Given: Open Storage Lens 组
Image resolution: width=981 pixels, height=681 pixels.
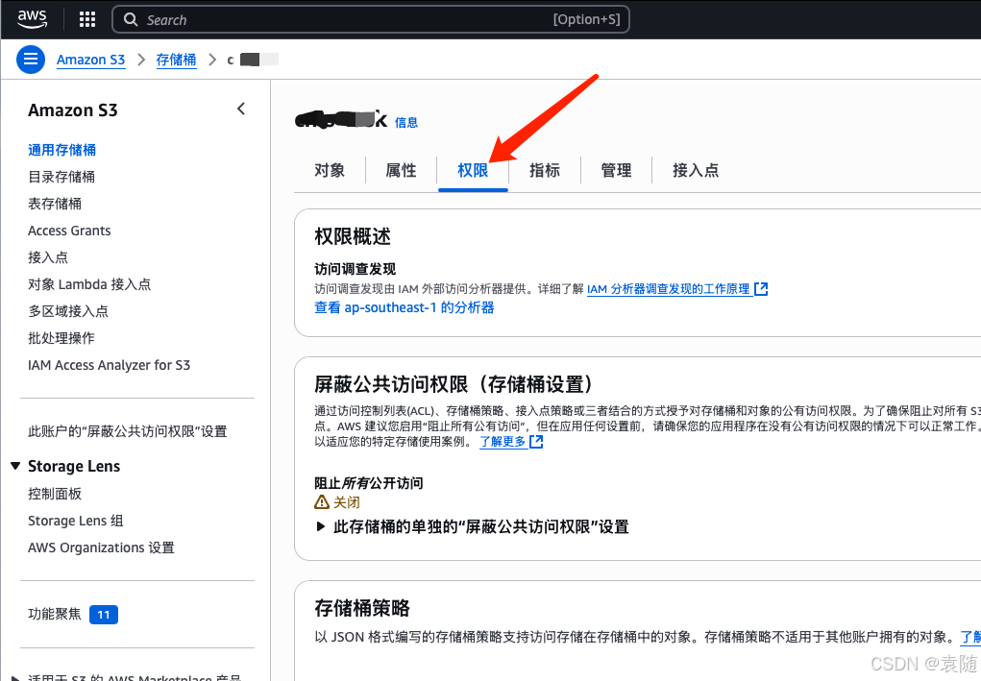Looking at the screenshot, I should point(76,521).
